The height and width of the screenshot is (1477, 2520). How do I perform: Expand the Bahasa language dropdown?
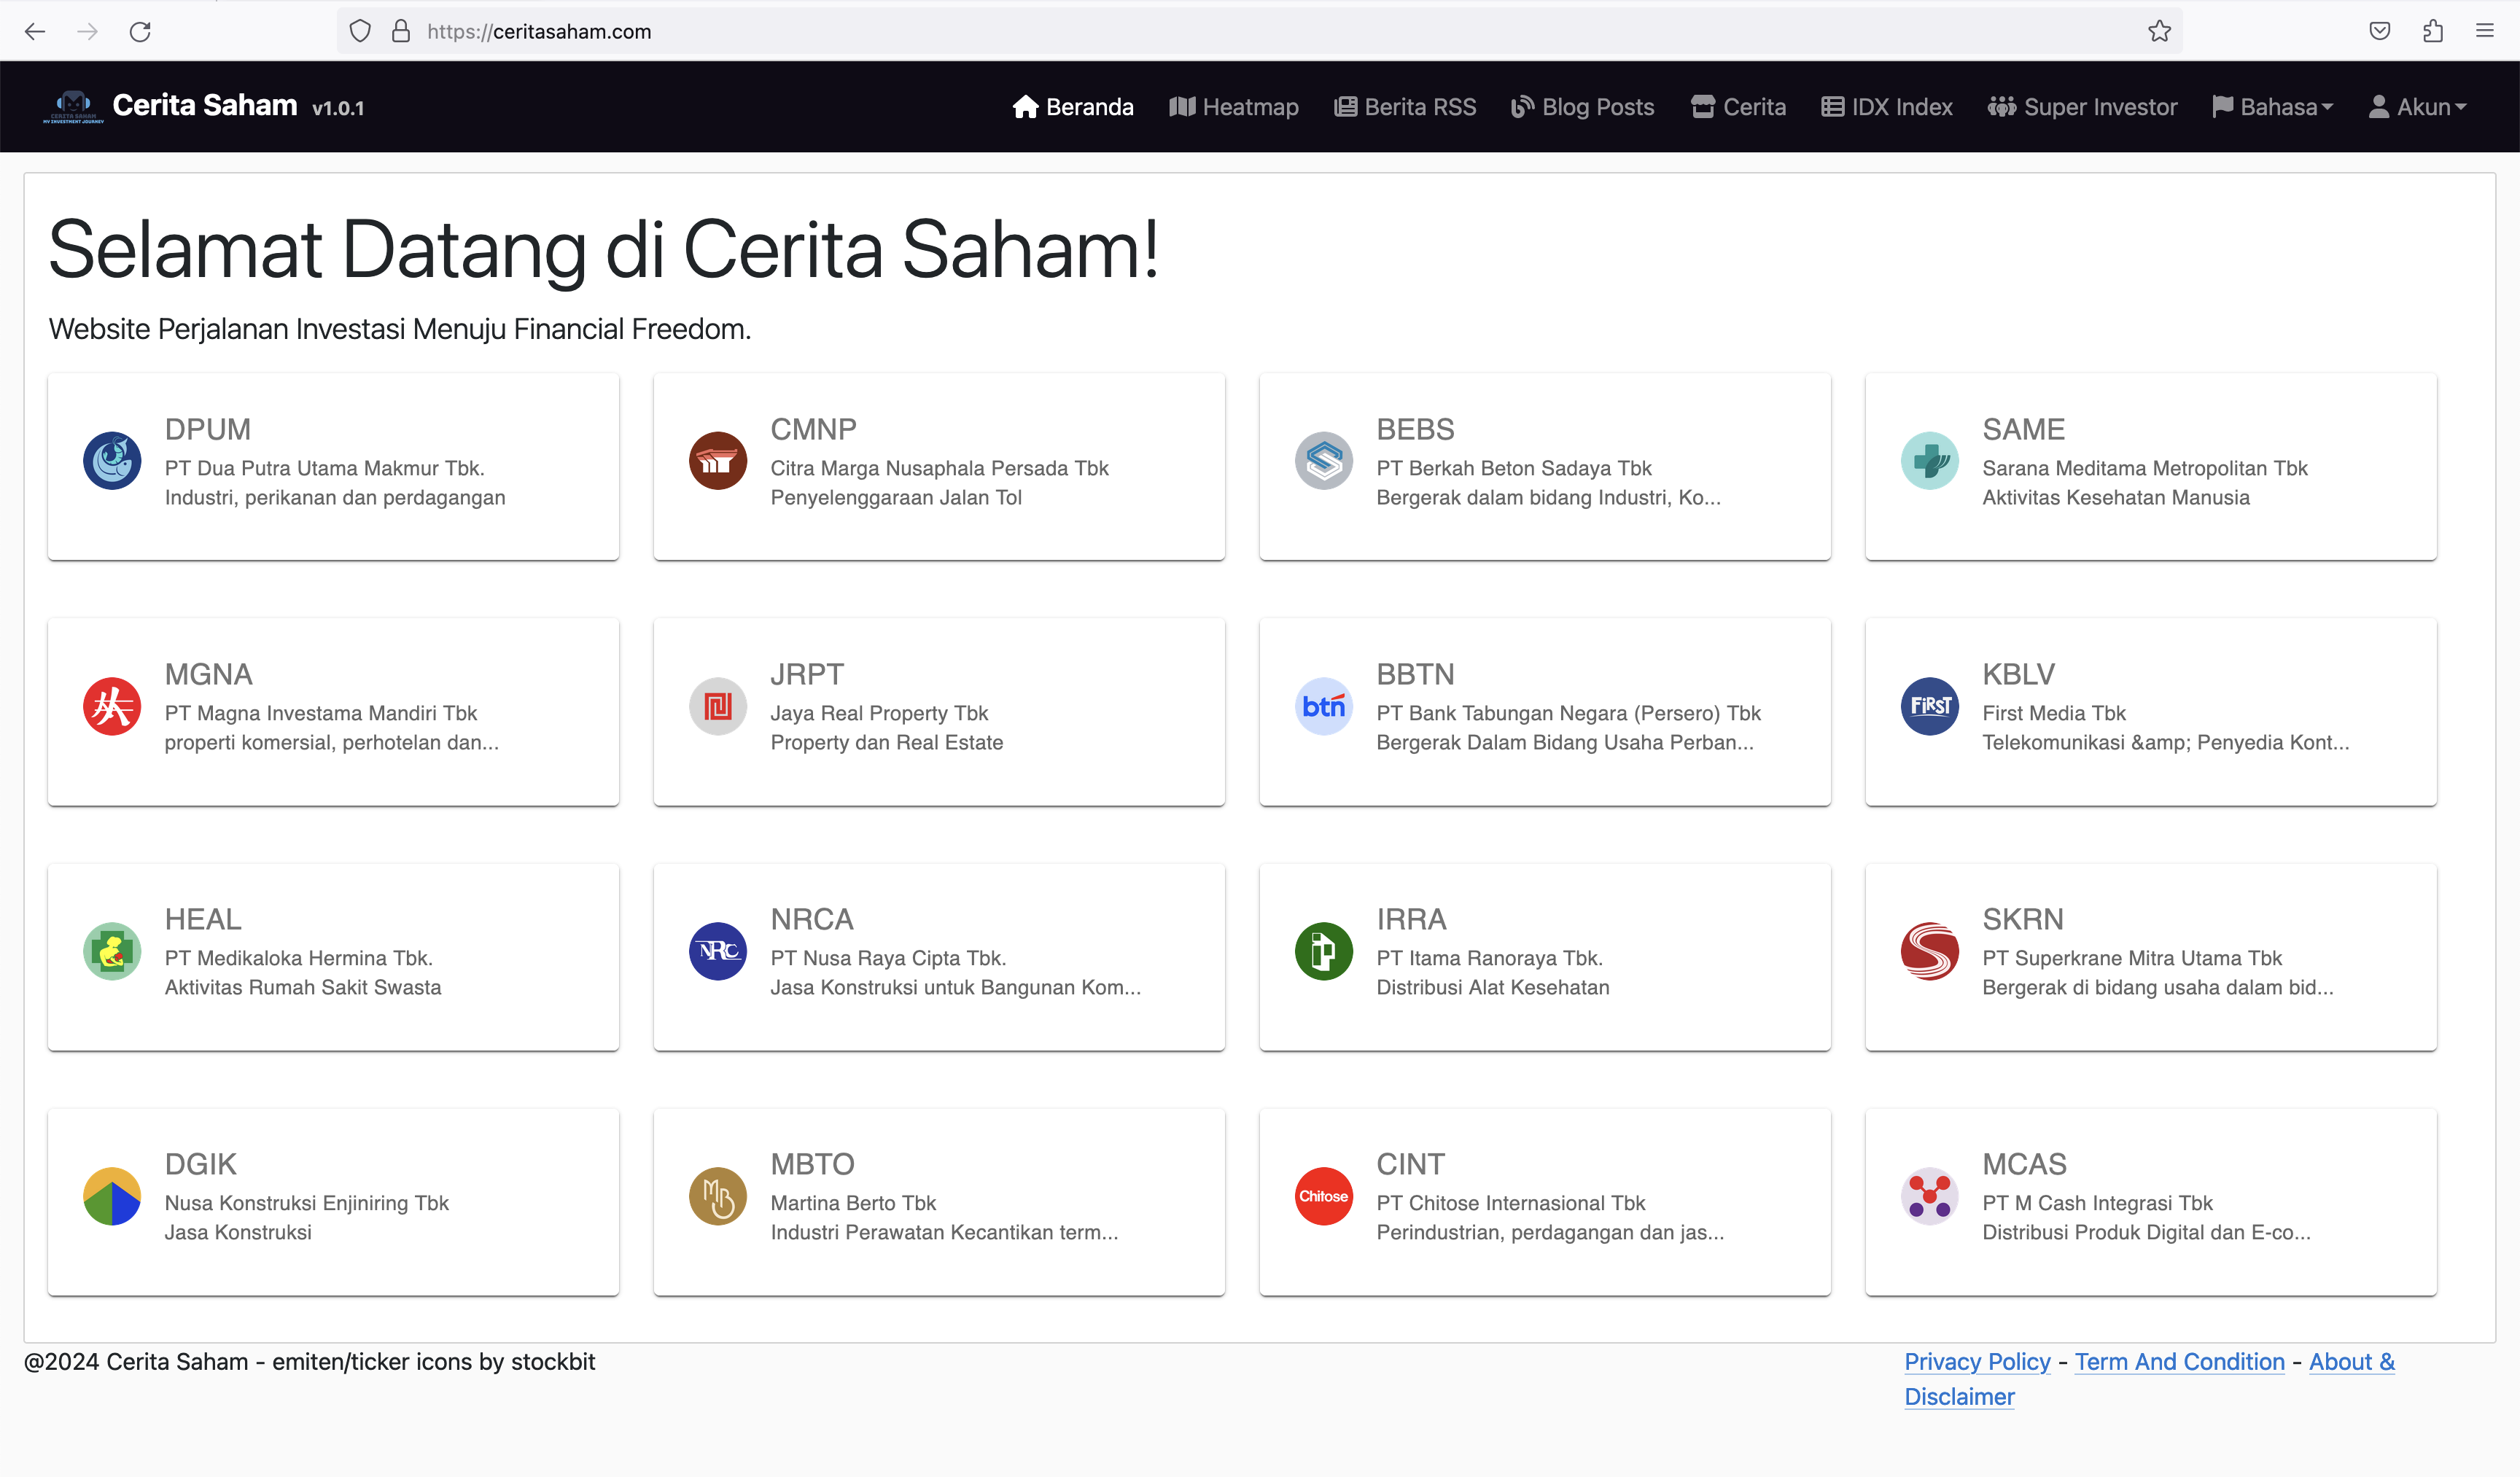(x=2273, y=107)
